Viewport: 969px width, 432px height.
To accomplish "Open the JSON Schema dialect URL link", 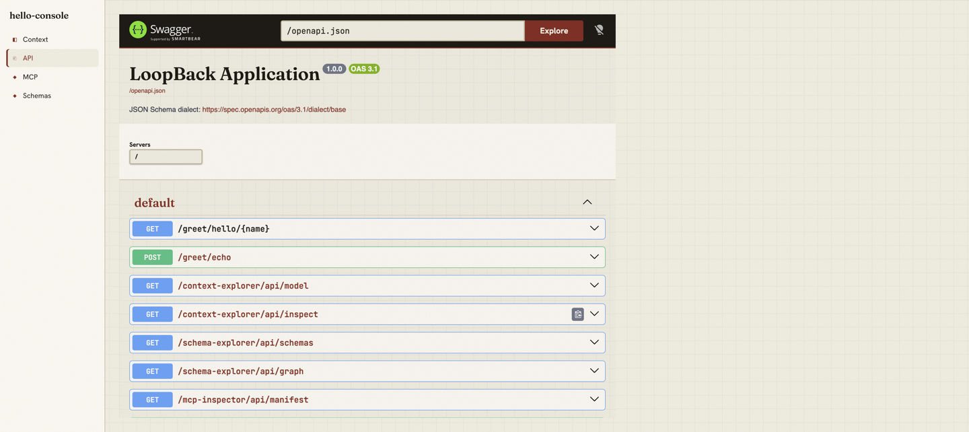I will (x=274, y=109).
